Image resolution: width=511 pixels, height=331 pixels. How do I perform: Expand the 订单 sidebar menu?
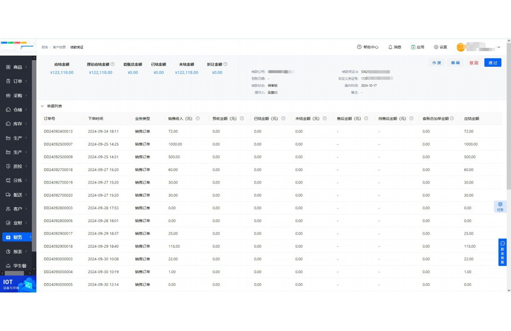(17, 81)
